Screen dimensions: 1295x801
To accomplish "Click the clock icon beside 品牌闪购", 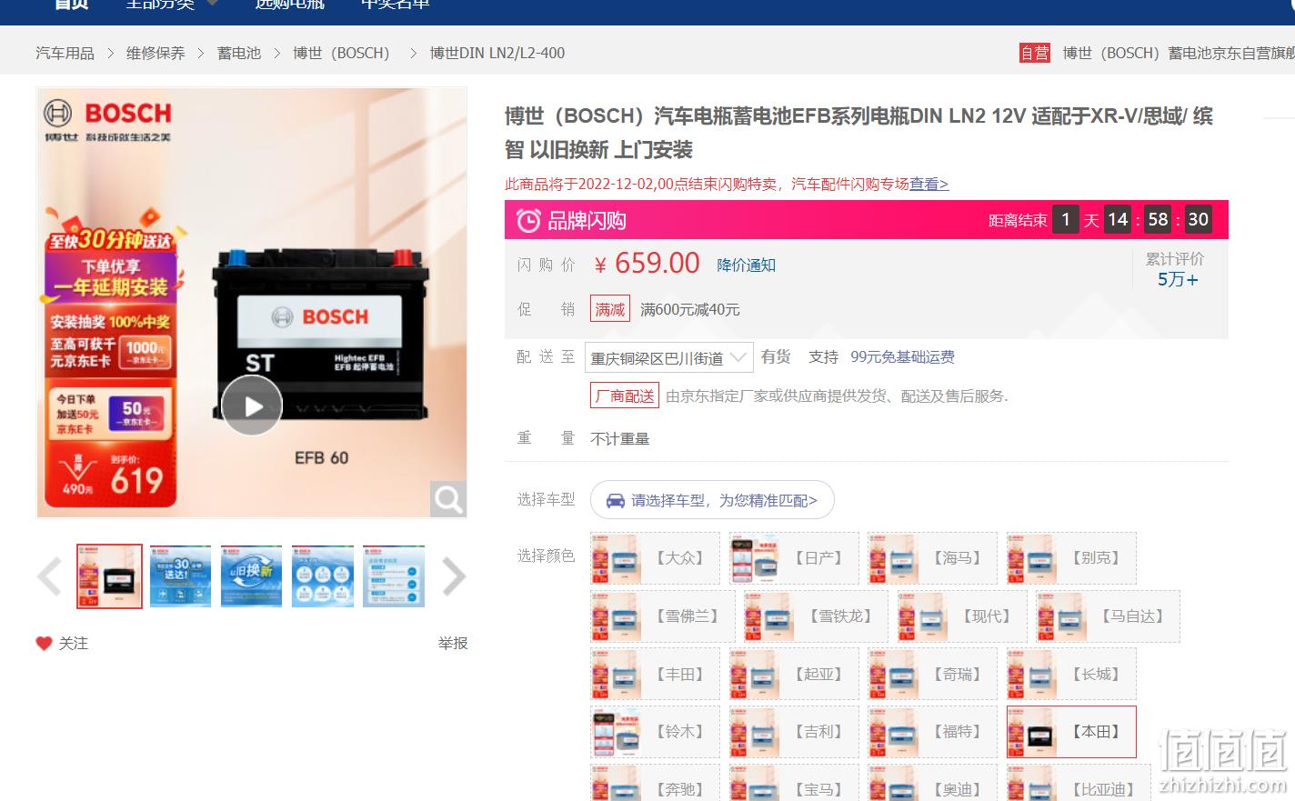I will coord(528,220).
